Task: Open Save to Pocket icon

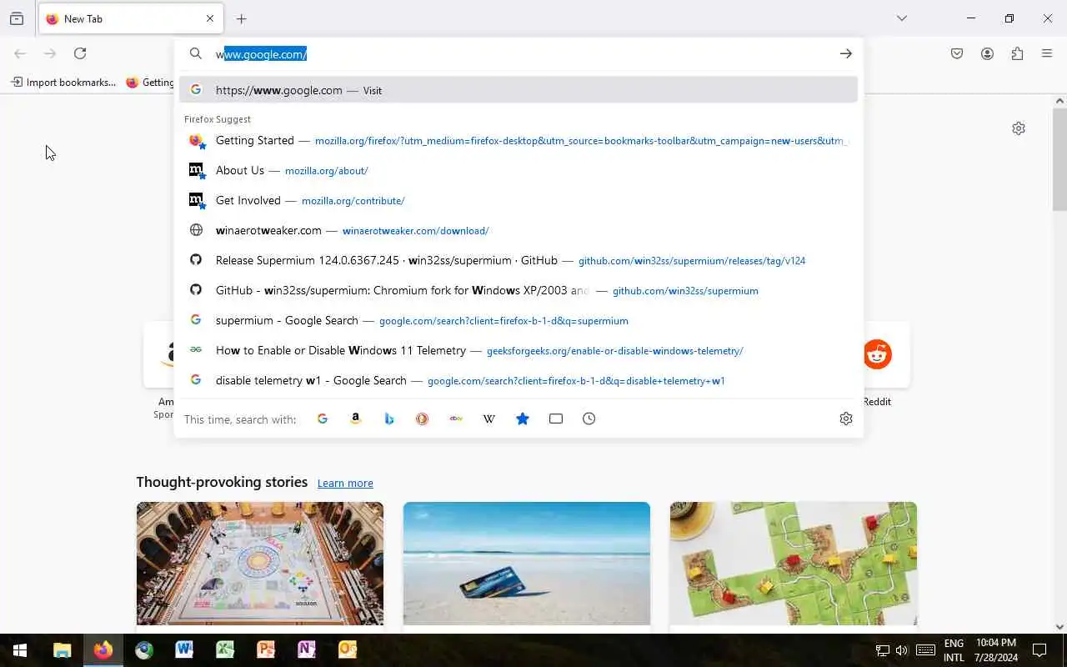Action: pyautogui.click(x=957, y=53)
